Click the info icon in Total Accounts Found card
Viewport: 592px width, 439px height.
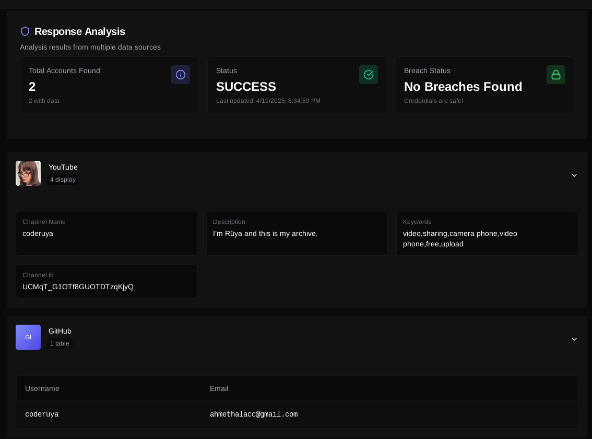[181, 75]
